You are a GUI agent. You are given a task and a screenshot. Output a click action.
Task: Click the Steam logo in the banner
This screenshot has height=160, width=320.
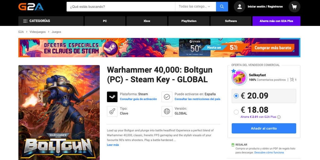[x=110, y=48]
